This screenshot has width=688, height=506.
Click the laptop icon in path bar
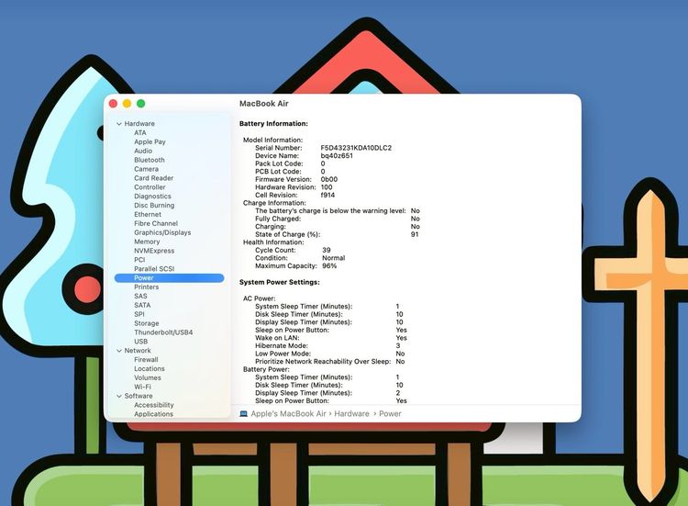tap(243, 414)
